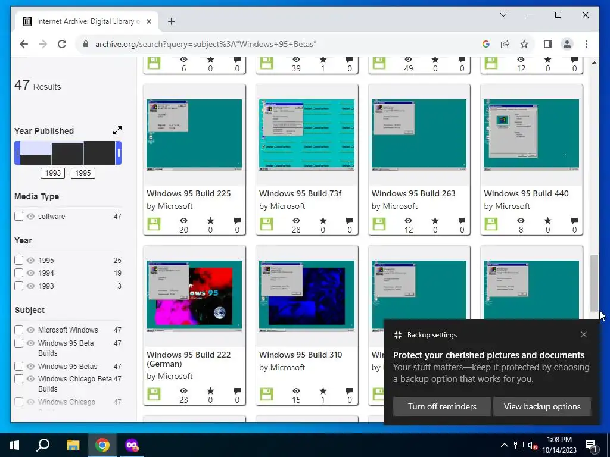Check the 1995 year checkbox
The image size is (610, 457).
point(18,261)
